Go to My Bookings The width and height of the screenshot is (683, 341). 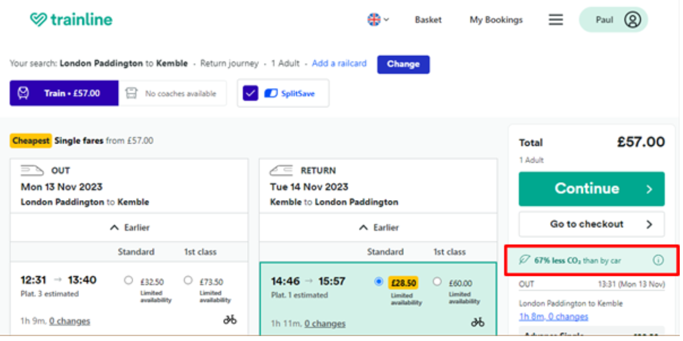pyautogui.click(x=496, y=20)
